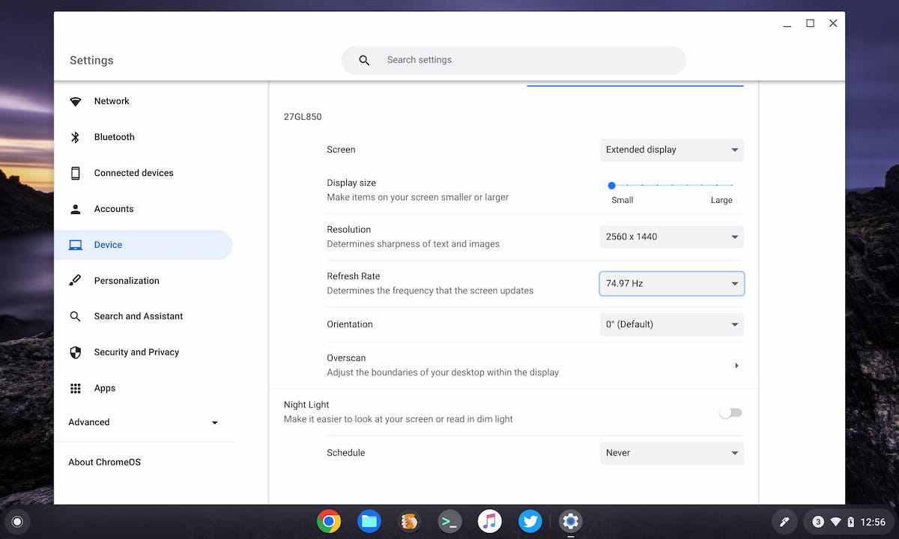The width and height of the screenshot is (899, 539).
Task: Open the Terminal app from the shelf
Action: point(449,521)
